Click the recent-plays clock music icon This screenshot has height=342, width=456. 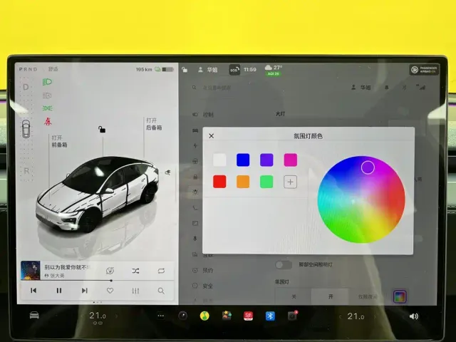[x=110, y=271]
